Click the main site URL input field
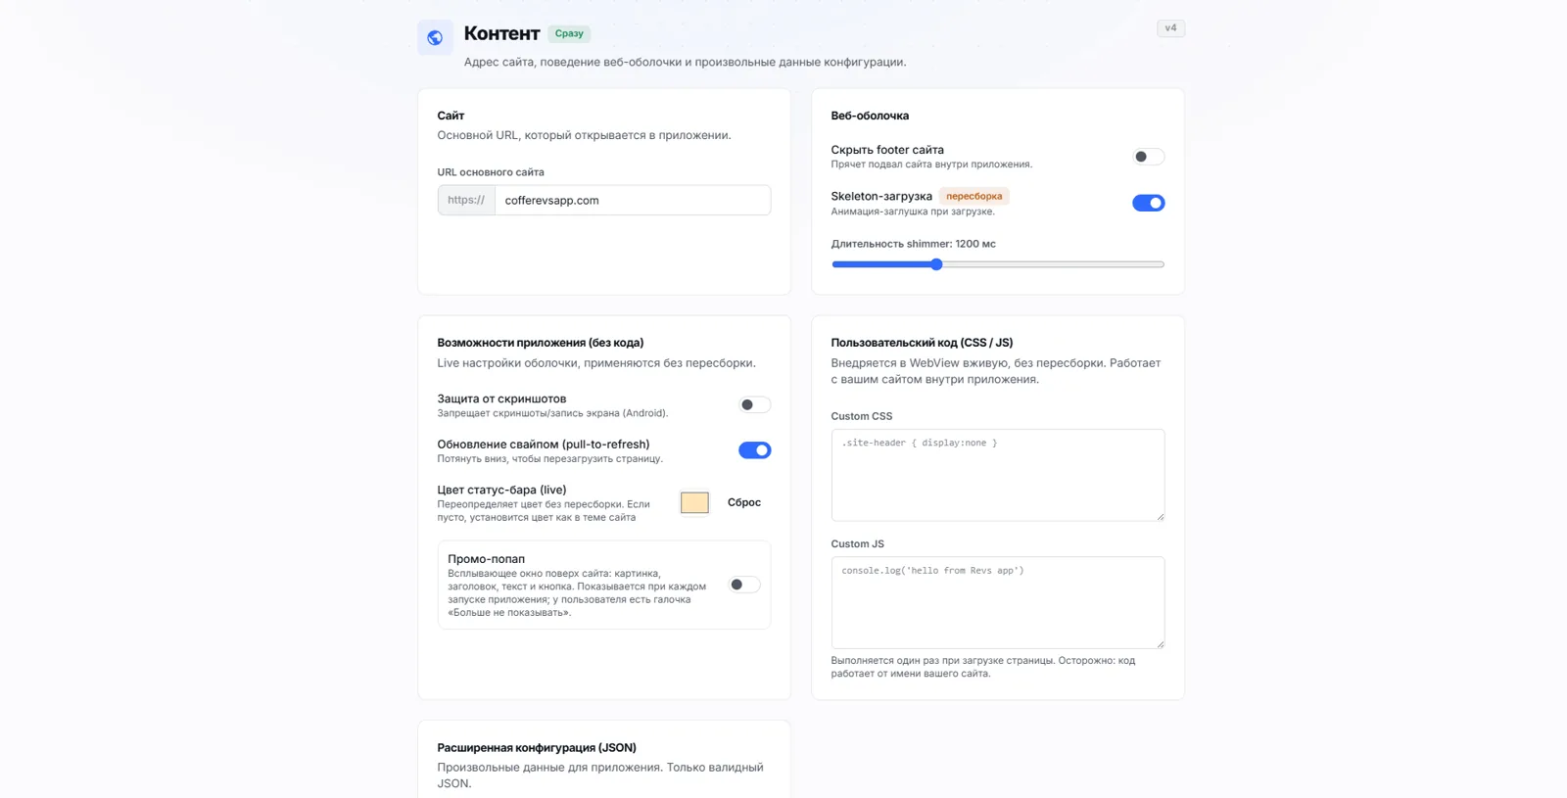The width and height of the screenshot is (1567, 798). click(x=633, y=201)
